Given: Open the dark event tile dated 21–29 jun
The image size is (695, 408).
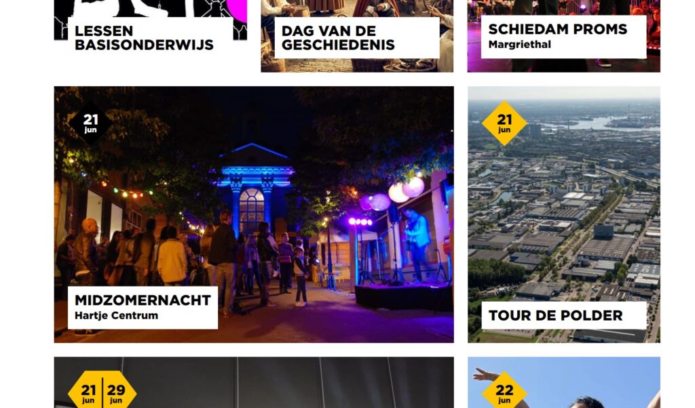Looking at the screenshot, I should click(254, 383).
